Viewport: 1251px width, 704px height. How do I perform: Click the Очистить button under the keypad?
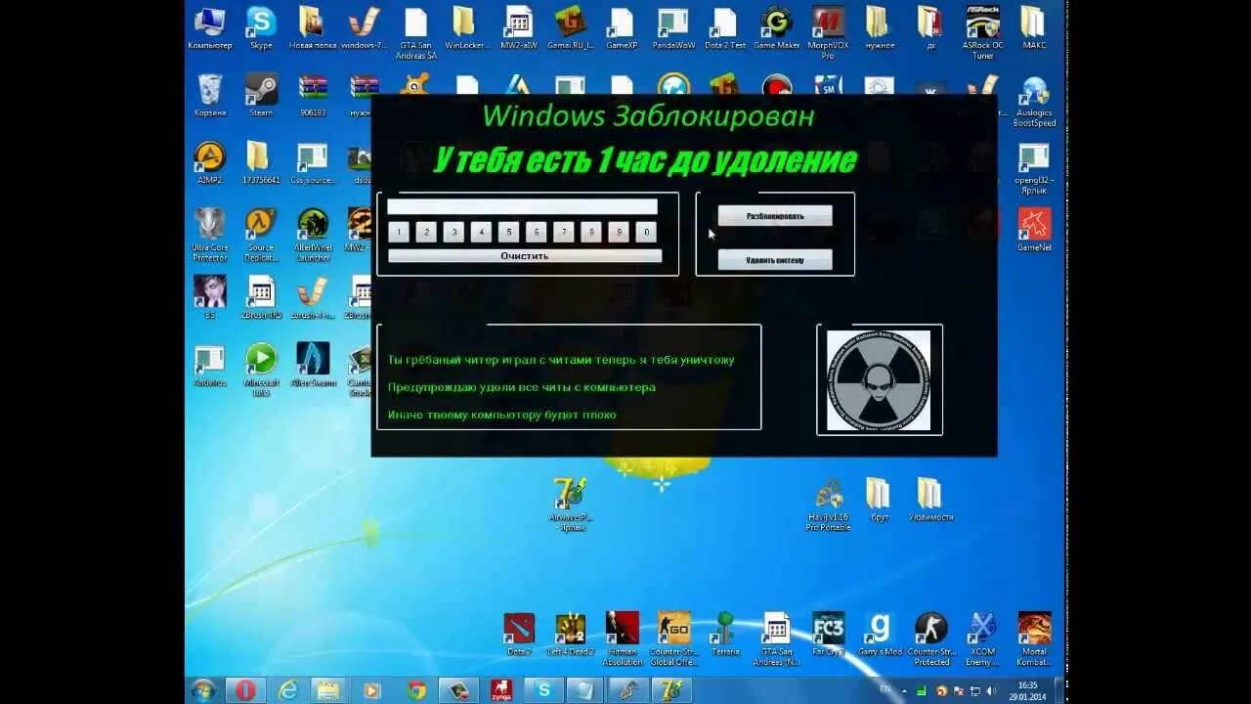point(525,256)
